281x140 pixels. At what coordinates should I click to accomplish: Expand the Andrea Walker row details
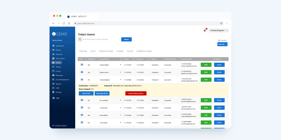120,65
